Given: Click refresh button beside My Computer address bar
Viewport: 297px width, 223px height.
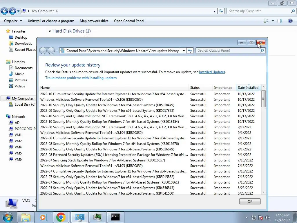Looking at the screenshot, I should tap(221, 11).
